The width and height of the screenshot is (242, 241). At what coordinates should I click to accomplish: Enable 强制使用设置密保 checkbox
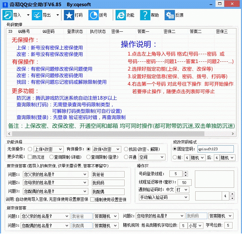[92, 200]
